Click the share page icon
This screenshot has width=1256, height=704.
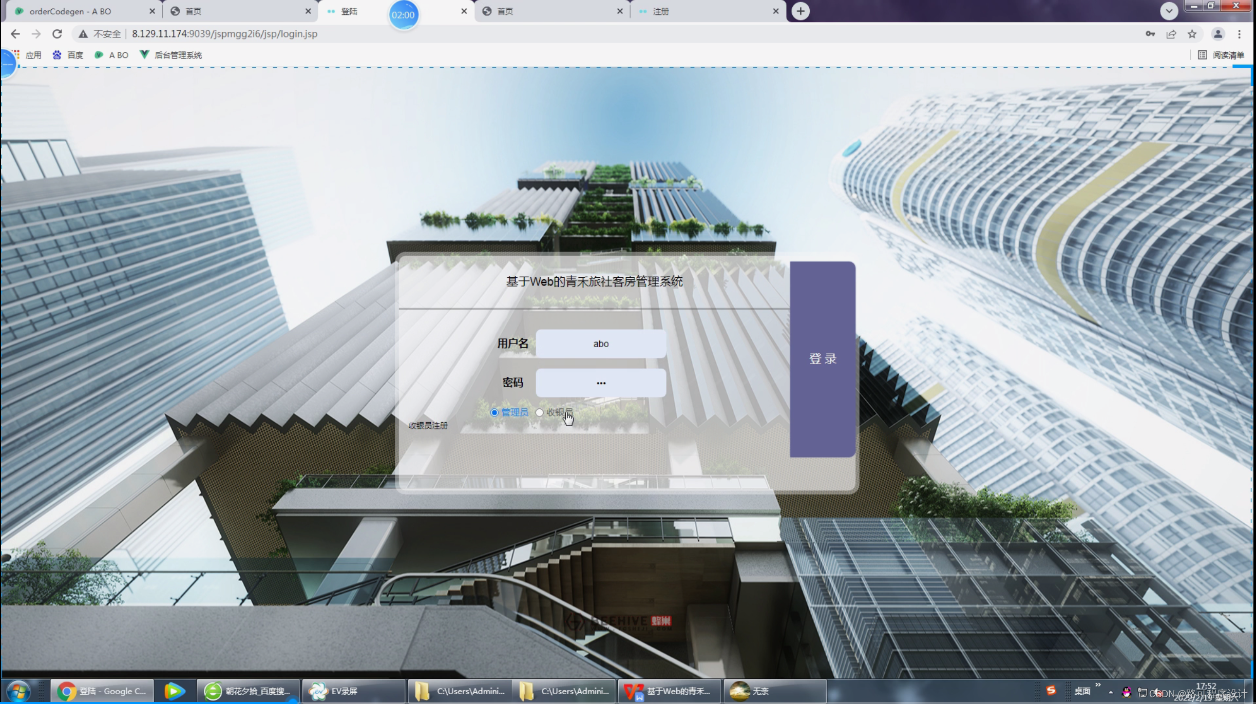1171,34
